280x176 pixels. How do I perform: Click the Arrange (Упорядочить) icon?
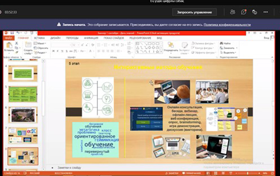click(171, 46)
